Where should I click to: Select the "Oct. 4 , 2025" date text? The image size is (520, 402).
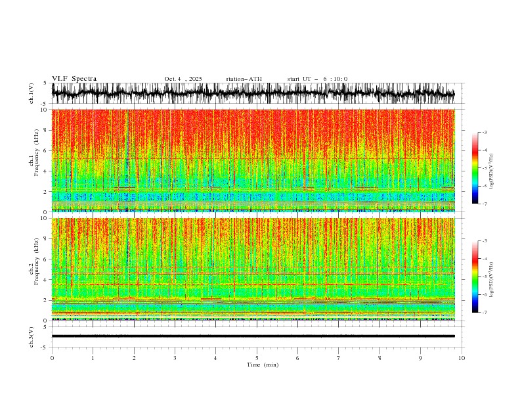tap(183, 79)
